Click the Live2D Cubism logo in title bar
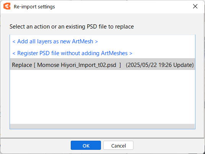Viewport: 205px width, 154px height. pyautogui.click(x=7, y=6)
